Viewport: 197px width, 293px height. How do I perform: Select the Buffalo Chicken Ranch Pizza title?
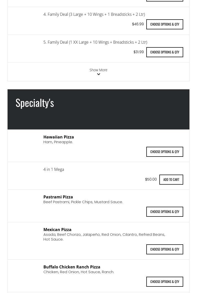tap(72, 267)
